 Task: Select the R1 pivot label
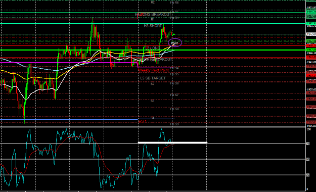click(x=153, y=19)
